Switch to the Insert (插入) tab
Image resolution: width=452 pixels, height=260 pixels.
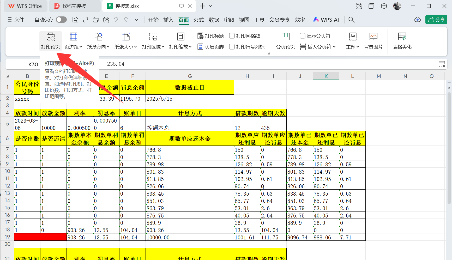[x=168, y=20]
